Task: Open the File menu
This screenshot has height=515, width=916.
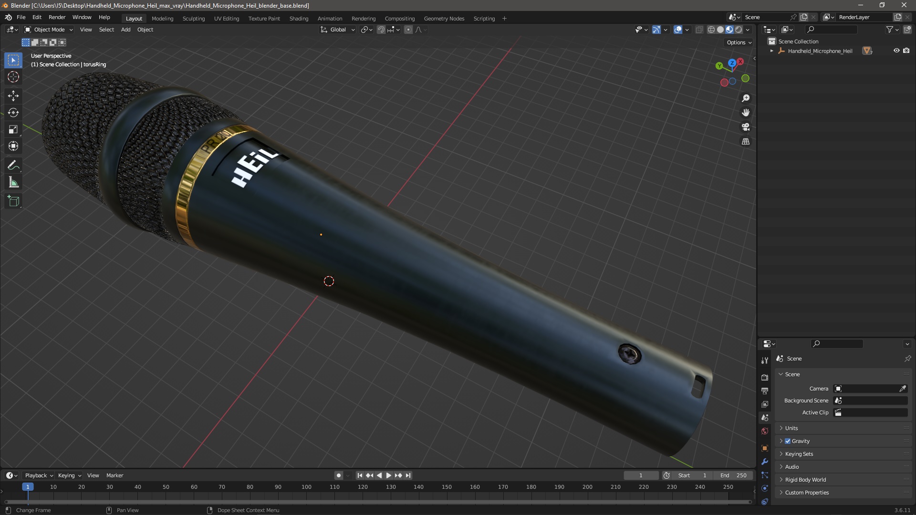Action: 21,17
